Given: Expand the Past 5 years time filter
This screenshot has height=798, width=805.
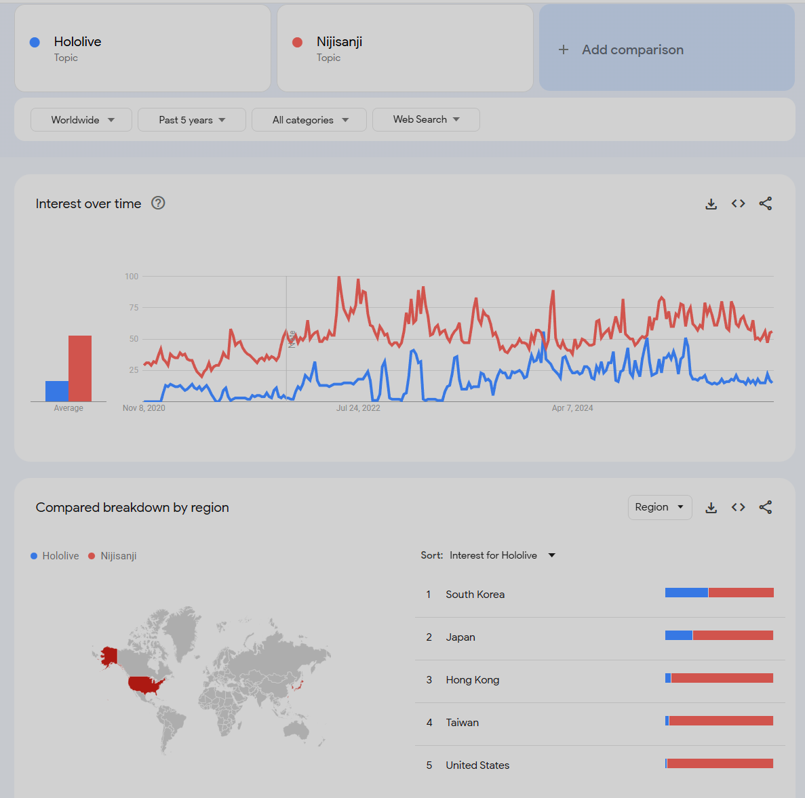Looking at the screenshot, I should click(191, 120).
